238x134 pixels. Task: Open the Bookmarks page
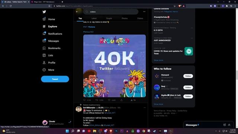51,48
